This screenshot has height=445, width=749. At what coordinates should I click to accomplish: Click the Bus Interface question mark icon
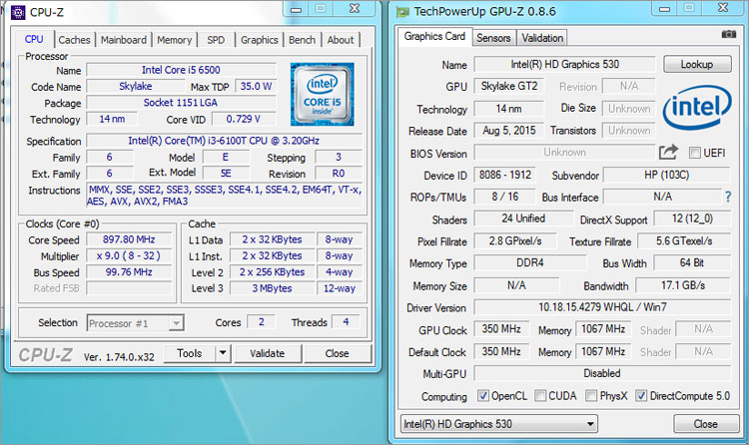(x=727, y=197)
